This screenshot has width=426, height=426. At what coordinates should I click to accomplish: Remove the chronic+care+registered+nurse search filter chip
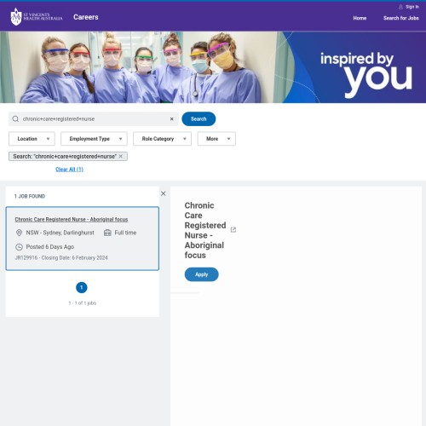tap(121, 156)
